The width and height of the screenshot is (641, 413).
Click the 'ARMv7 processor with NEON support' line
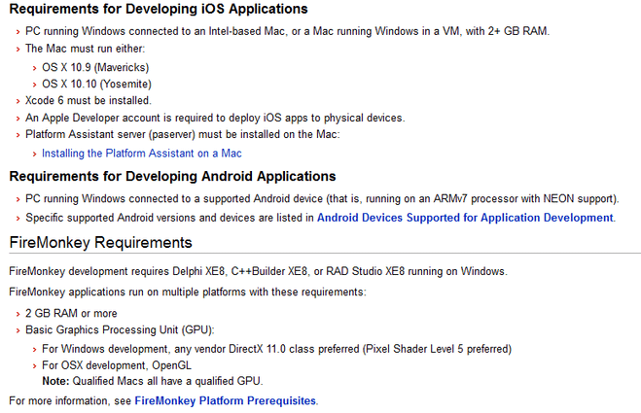point(322,199)
